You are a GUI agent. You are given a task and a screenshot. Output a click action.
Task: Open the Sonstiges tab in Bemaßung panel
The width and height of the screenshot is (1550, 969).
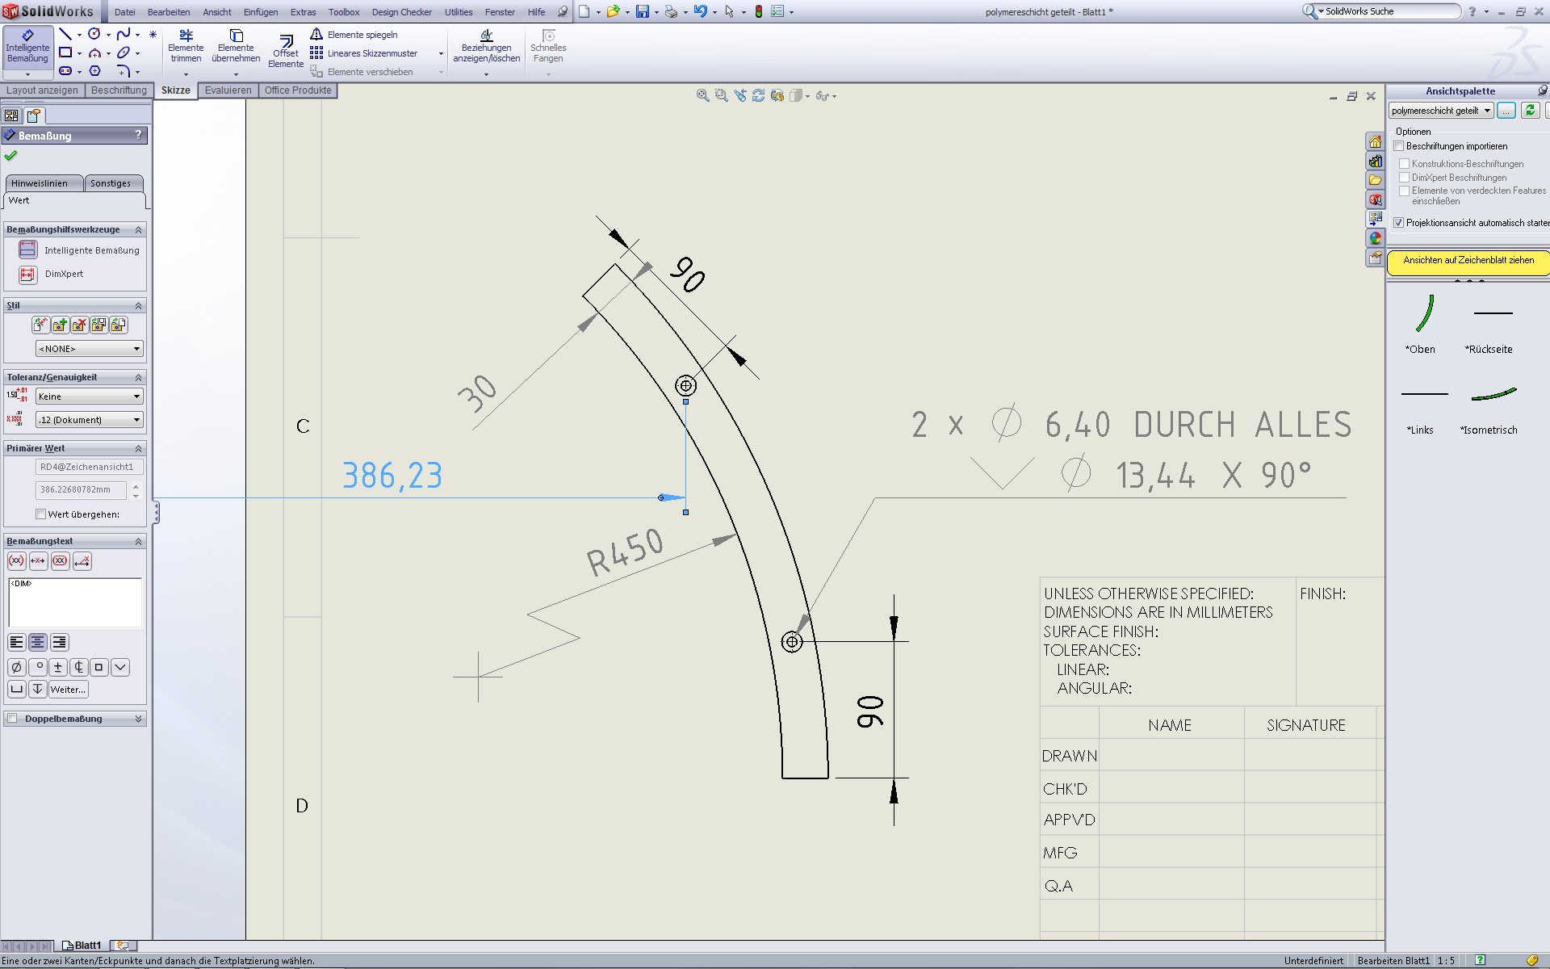coord(111,183)
